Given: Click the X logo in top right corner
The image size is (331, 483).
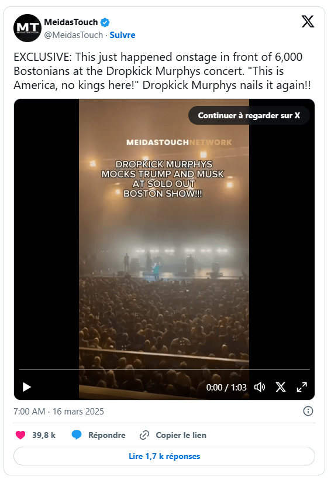Looking at the screenshot, I should [x=308, y=22].
